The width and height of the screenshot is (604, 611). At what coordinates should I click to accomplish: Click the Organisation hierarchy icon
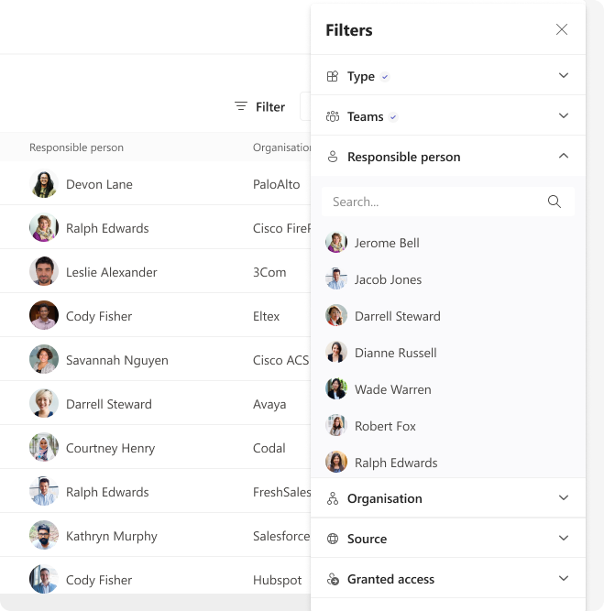click(333, 499)
